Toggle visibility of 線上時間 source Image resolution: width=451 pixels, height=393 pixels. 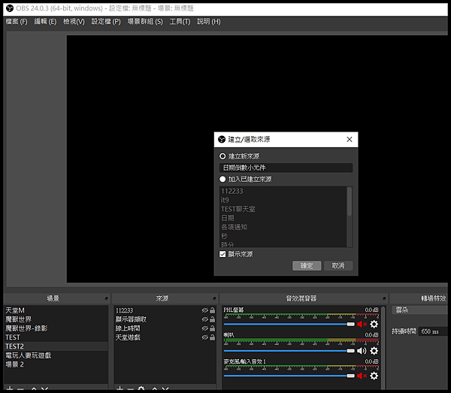click(x=204, y=328)
